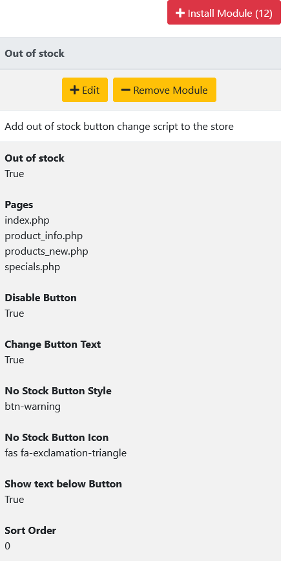Viewport: 290px width, 563px height.
Task: Select the btn-warning style value
Action: coord(33,407)
